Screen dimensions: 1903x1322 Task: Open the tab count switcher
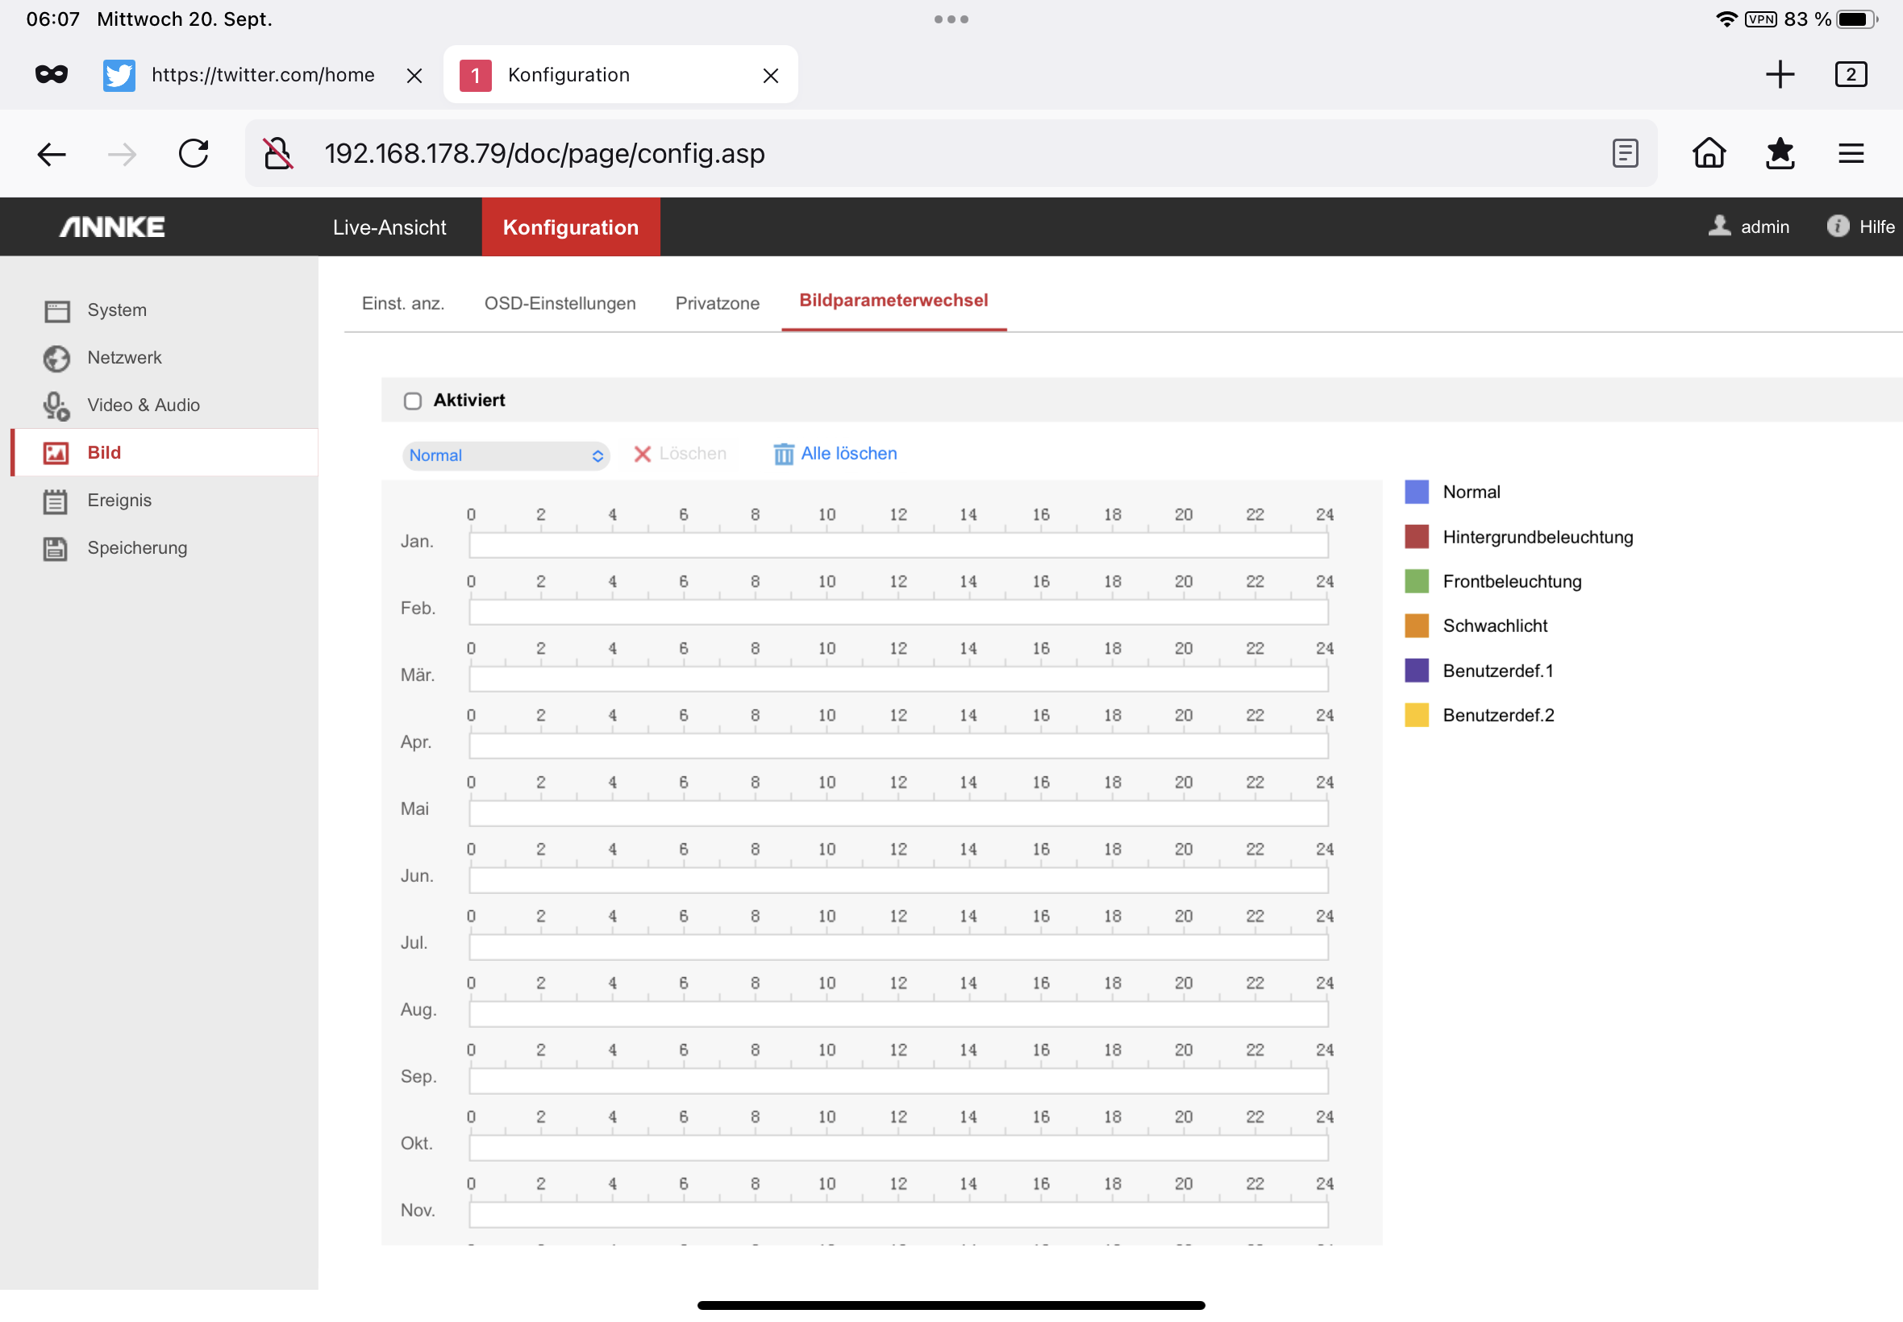[x=1850, y=74]
